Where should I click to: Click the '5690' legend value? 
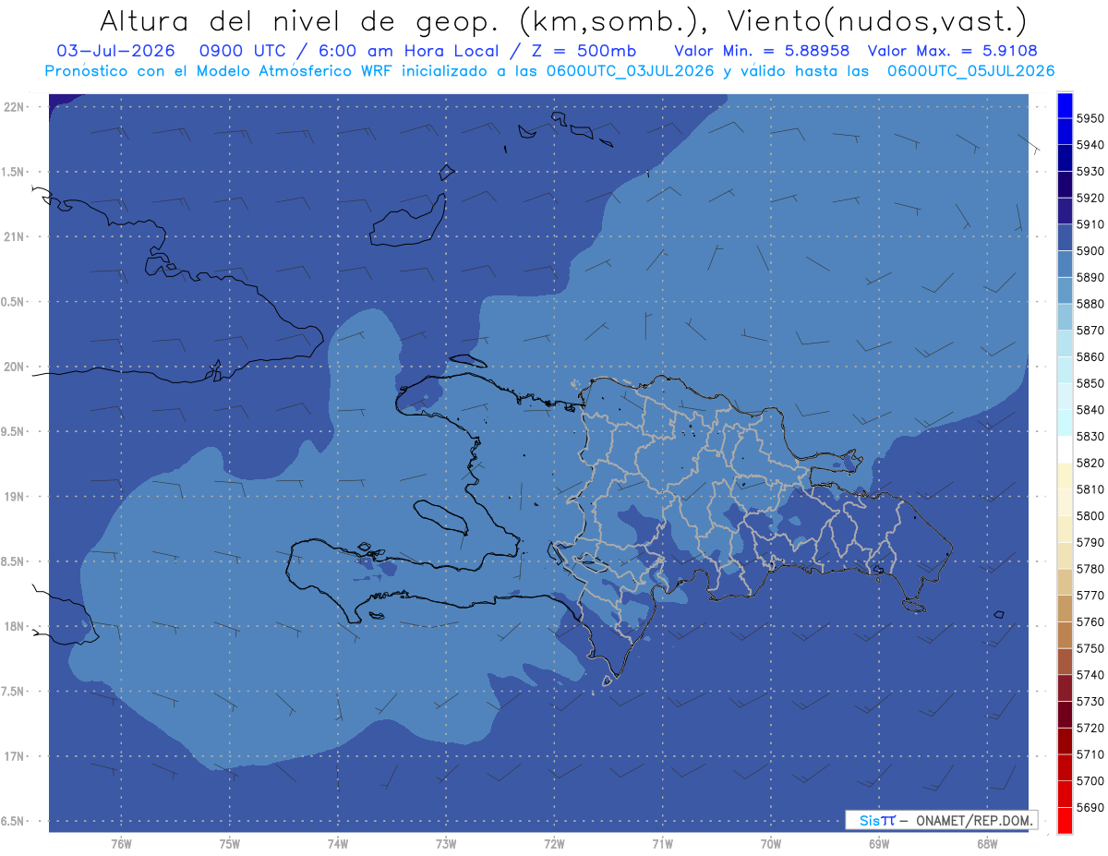tap(1090, 808)
